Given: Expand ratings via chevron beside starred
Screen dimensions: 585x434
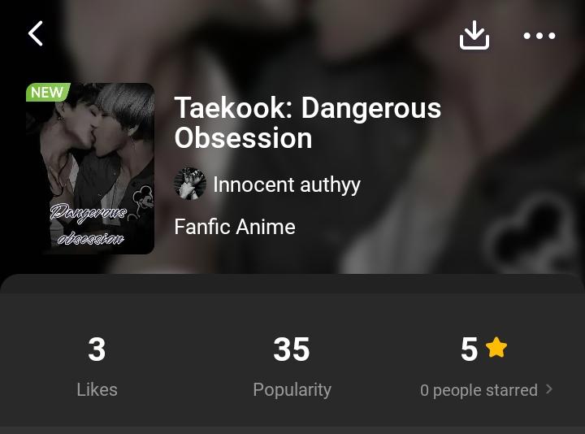Looking at the screenshot, I should point(548,389).
